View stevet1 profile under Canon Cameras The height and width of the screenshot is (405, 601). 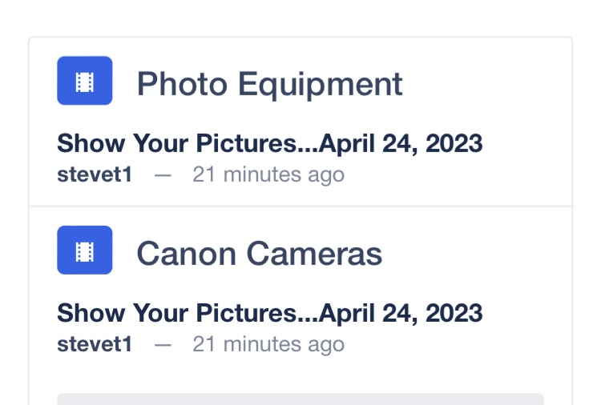pyautogui.click(x=95, y=344)
